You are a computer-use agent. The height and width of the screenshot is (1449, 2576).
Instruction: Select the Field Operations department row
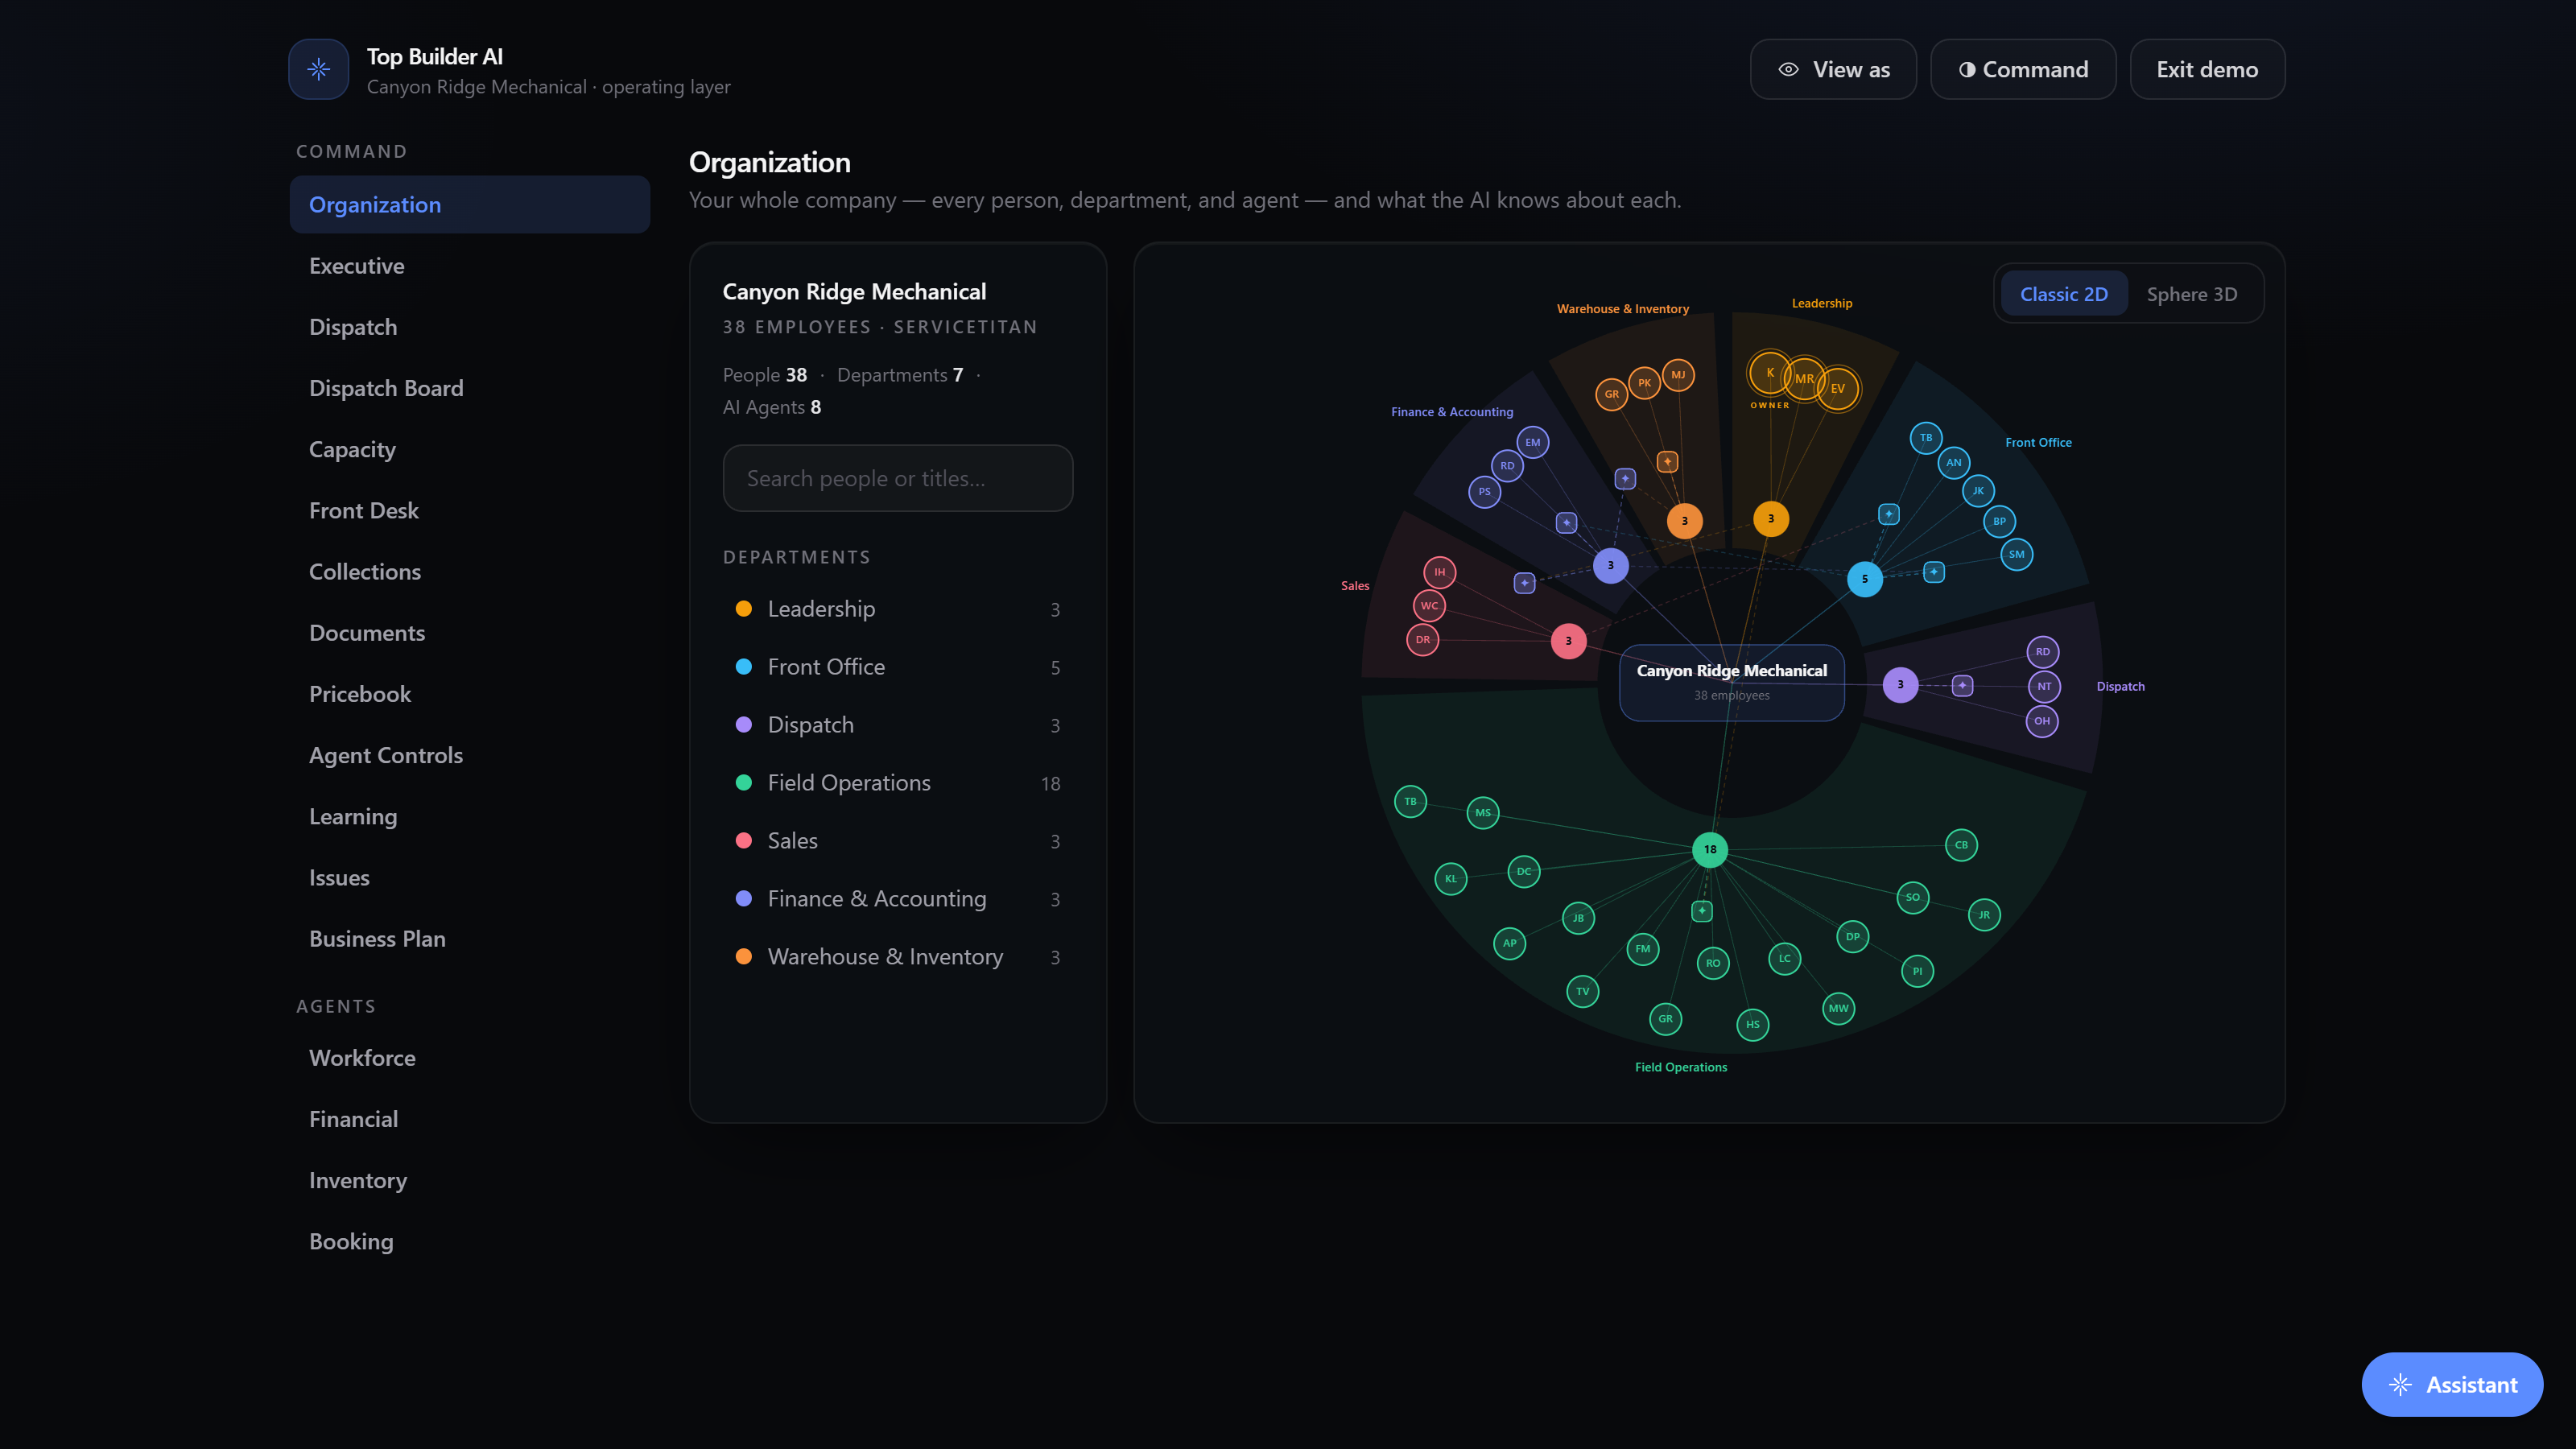coord(897,783)
